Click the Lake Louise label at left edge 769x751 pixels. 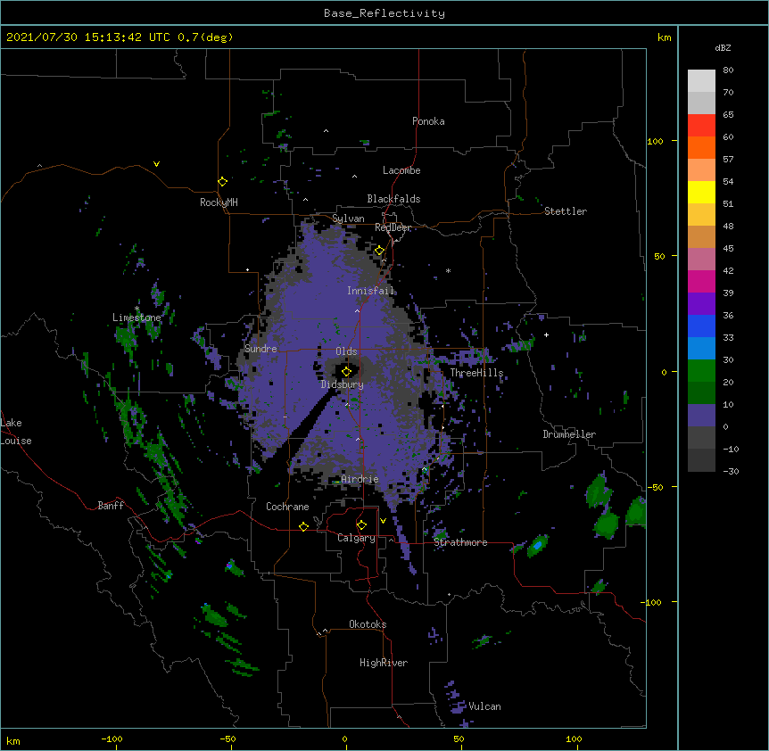tap(16, 432)
